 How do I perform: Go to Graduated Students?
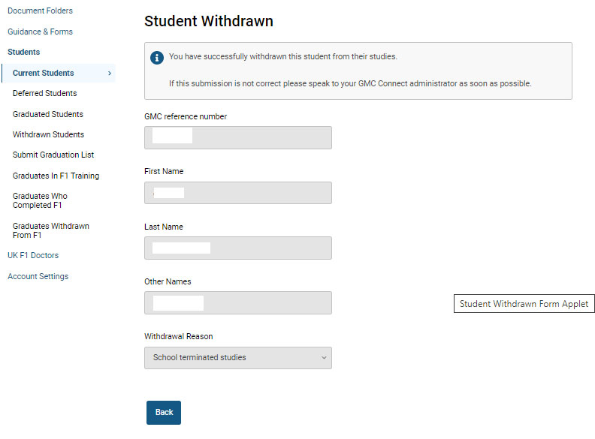(48, 114)
